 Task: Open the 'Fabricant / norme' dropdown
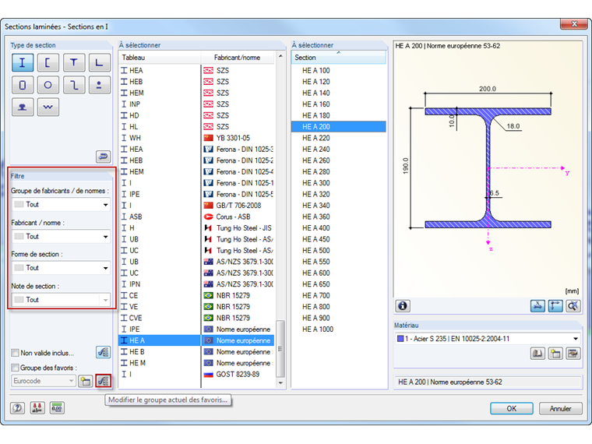click(62, 237)
